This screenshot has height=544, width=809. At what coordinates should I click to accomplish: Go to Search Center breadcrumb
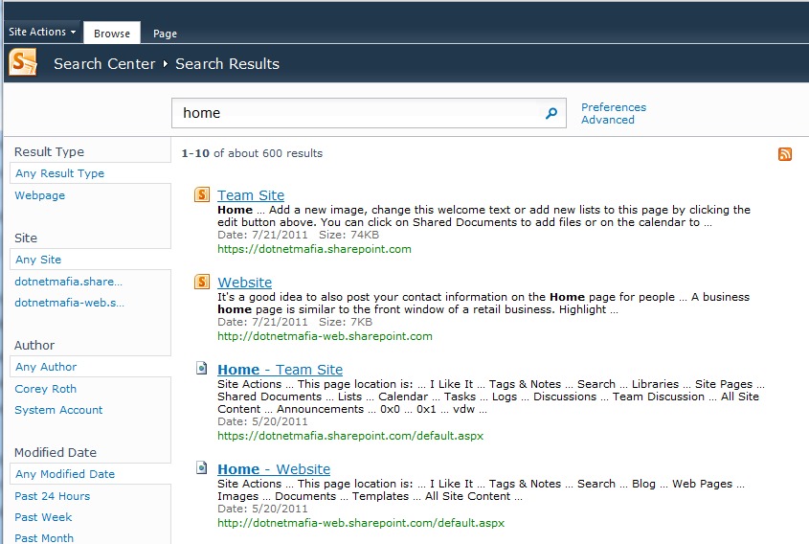(x=104, y=64)
